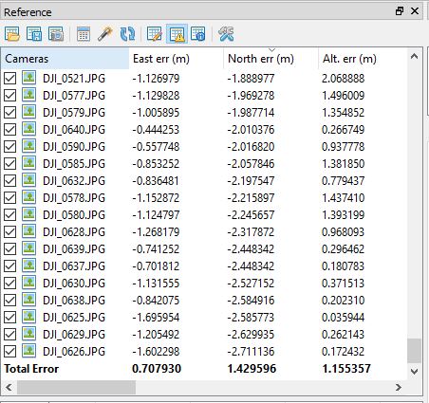Screen dimensions: 429x403
Task: Uncheck the DJI_0577.JPG camera checkbox
Action: [x=9, y=96]
